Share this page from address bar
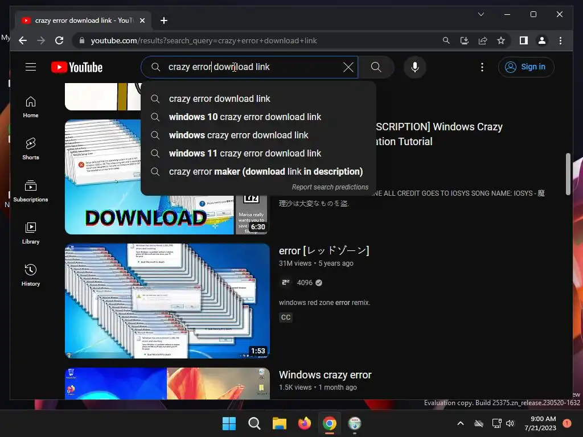The width and height of the screenshot is (583, 437). coord(483,40)
